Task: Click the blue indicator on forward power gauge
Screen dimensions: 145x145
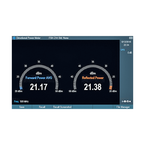Action: click(21, 88)
